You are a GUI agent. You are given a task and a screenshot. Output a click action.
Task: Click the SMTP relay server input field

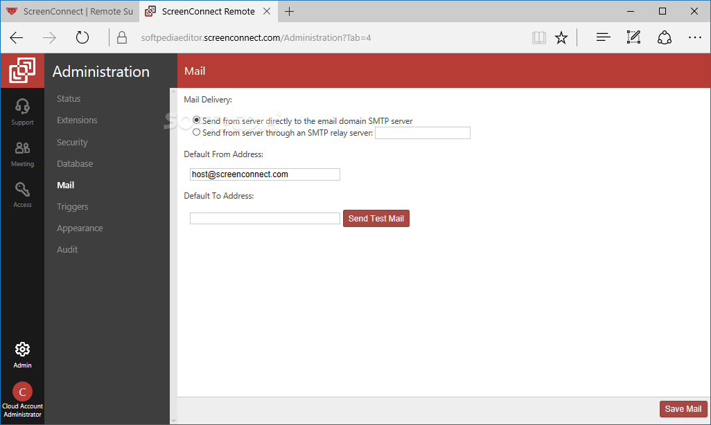422,133
